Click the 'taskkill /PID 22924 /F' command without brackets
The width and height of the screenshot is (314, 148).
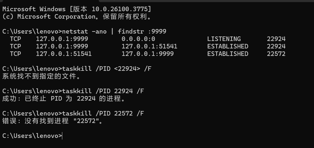point(103,91)
